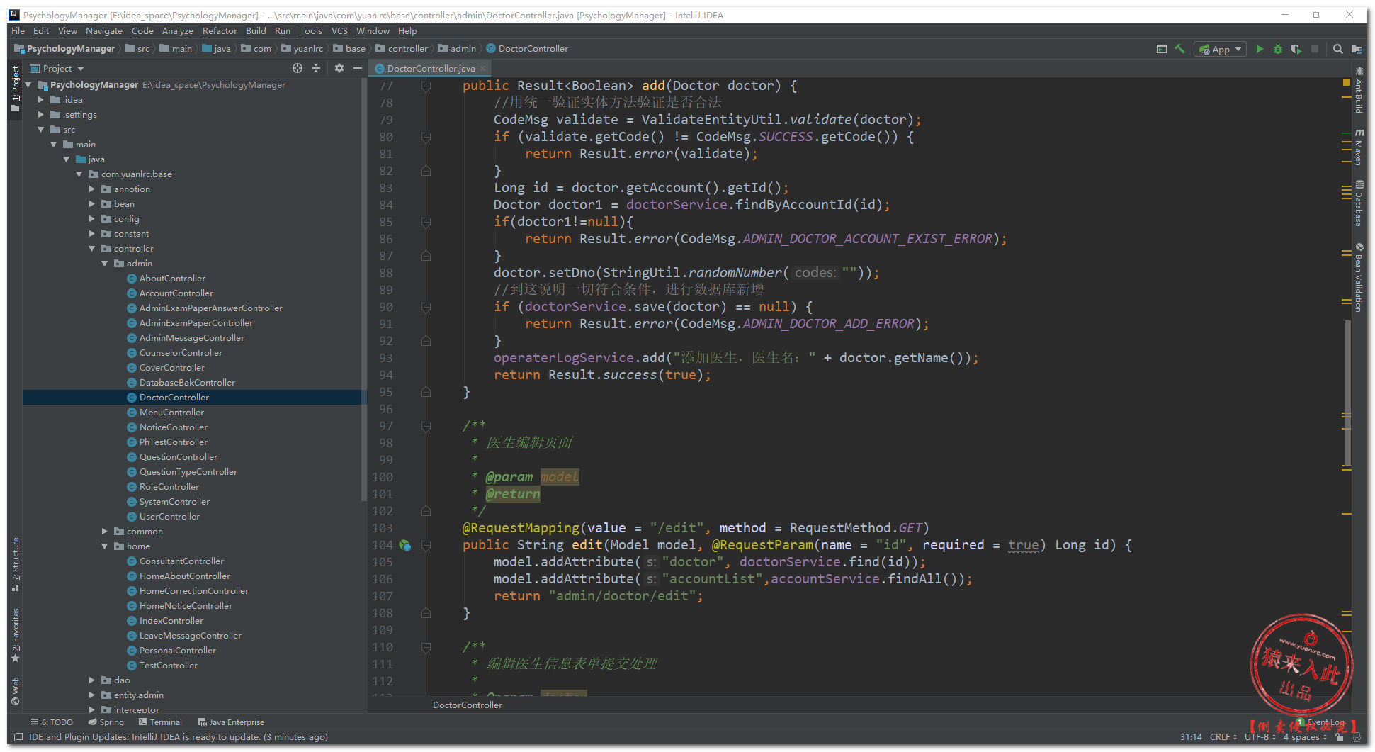Build the project with the hammer icon
This screenshot has height=752, width=1375.
(x=1179, y=49)
